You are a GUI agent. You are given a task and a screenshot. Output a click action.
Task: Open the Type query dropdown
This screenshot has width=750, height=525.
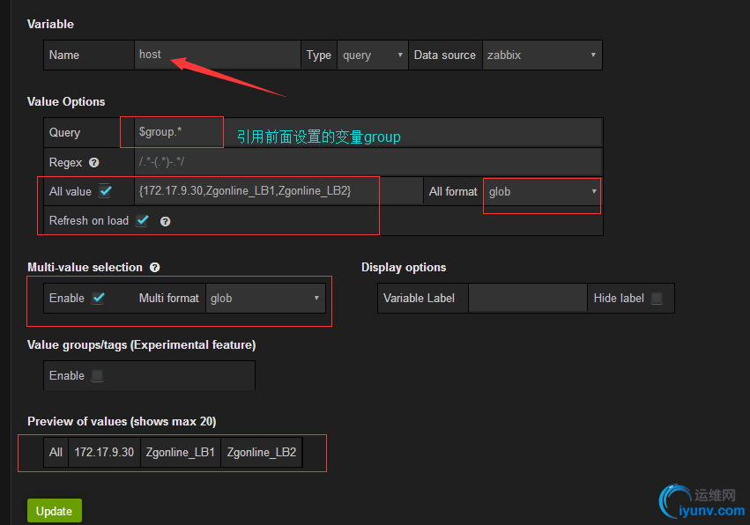[x=373, y=55]
